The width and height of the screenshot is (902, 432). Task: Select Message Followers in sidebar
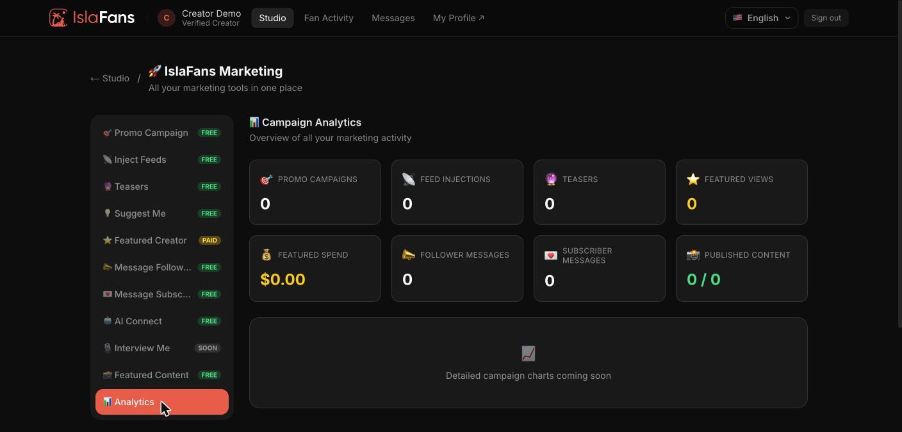point(162,267)
